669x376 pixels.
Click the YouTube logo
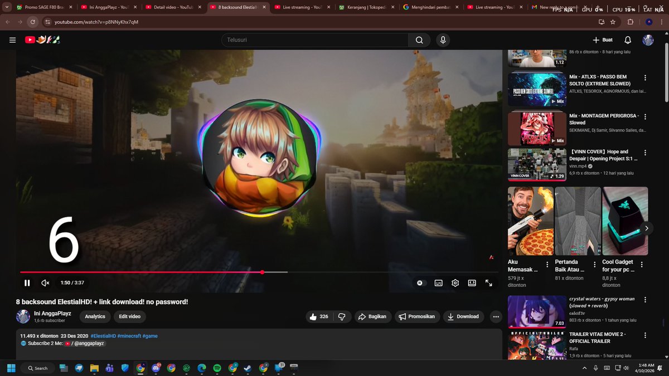(x=31, y=40)
